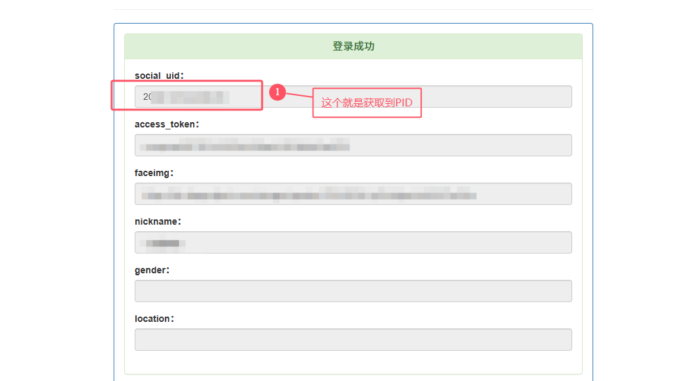Click the red numbered marker 1
Image resolution: width=697 pixels, height=381 pixels.
(277, 93)
